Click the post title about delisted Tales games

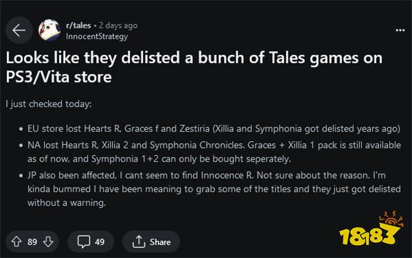[194, 67]
